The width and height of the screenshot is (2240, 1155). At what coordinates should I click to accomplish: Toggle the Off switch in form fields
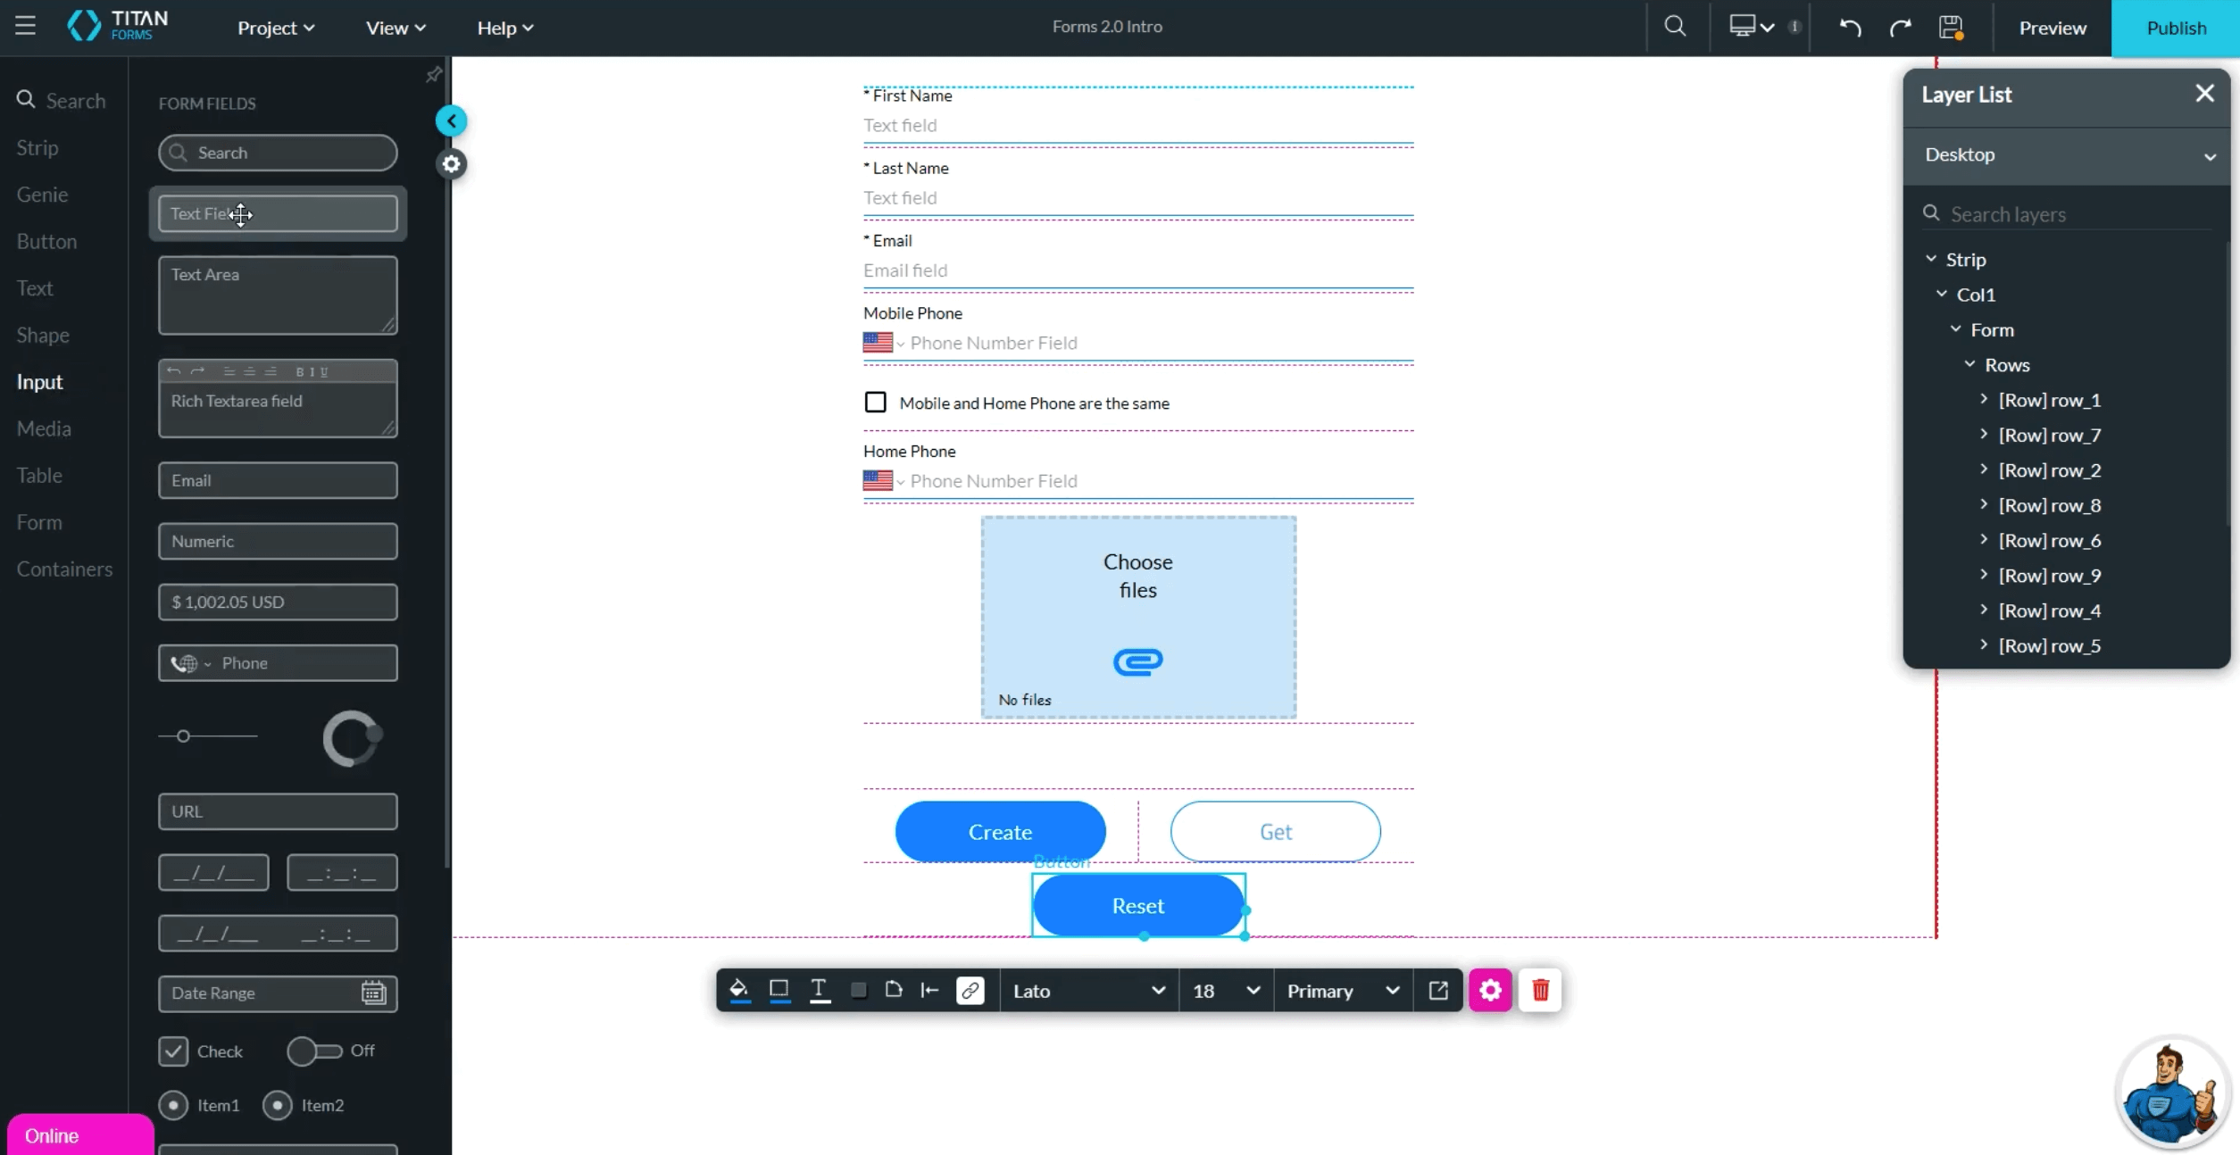point(313,1051)
